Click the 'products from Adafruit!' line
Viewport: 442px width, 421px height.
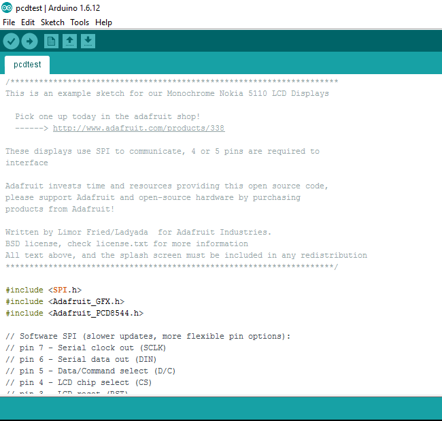60,209
